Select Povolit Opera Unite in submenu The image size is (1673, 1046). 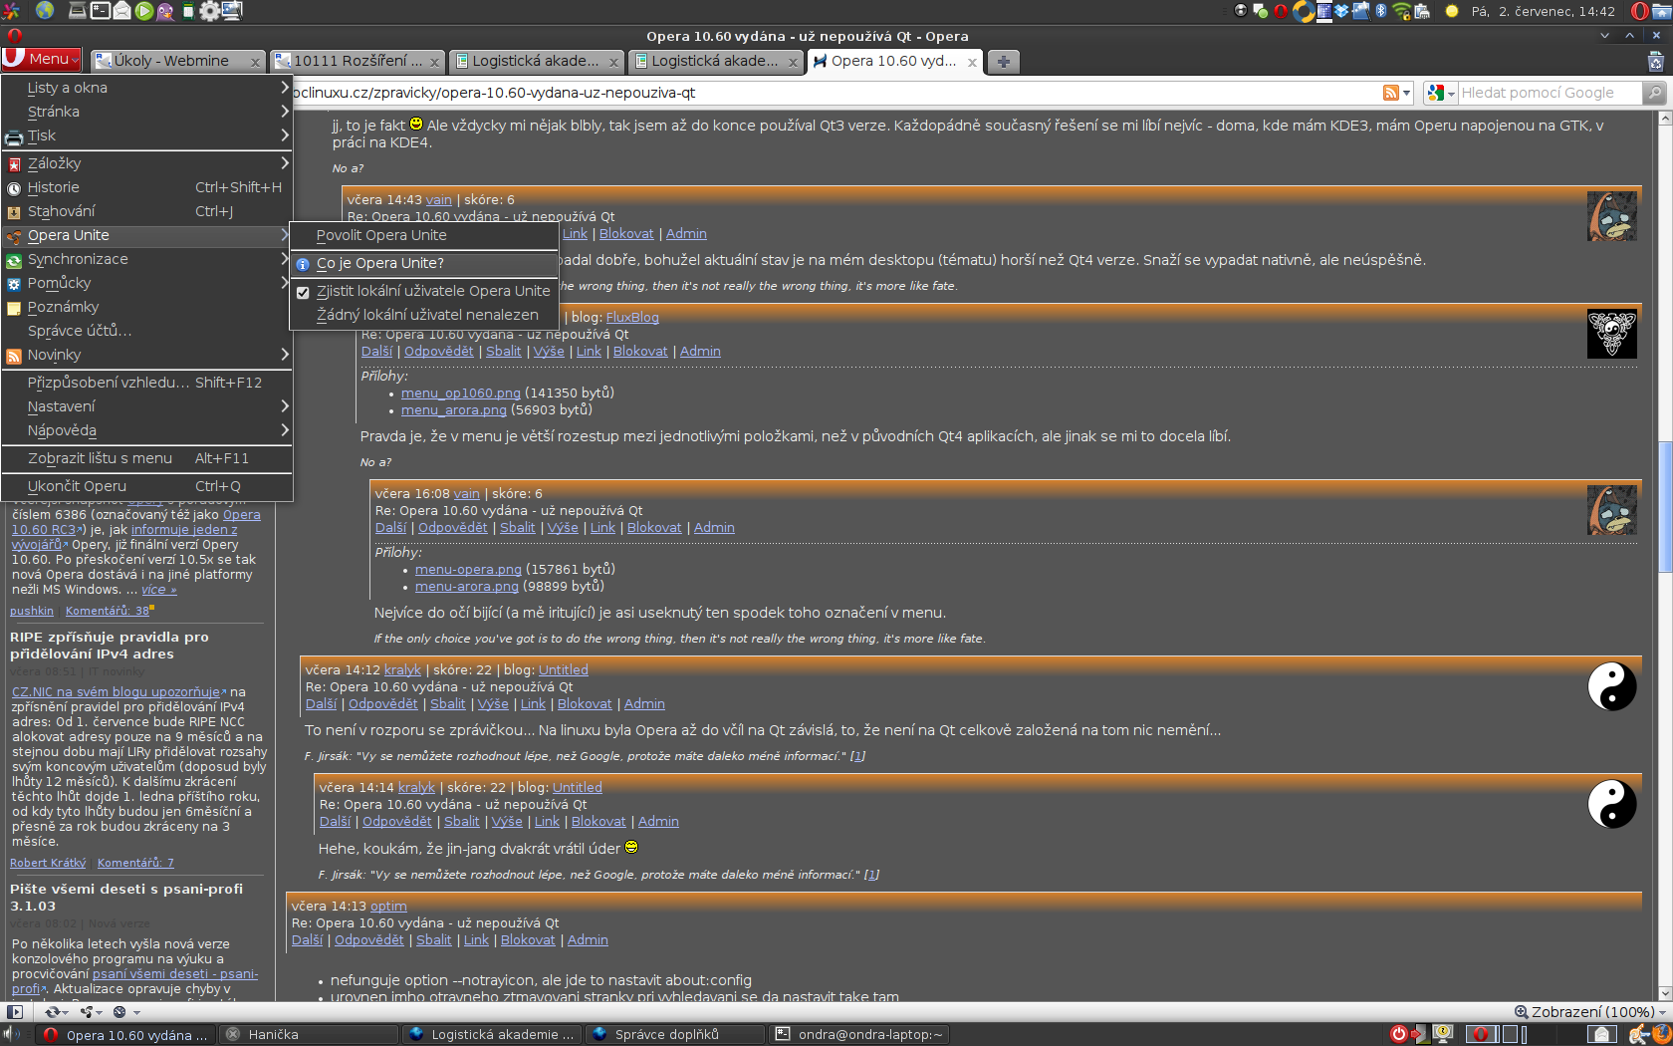[423, 235]
